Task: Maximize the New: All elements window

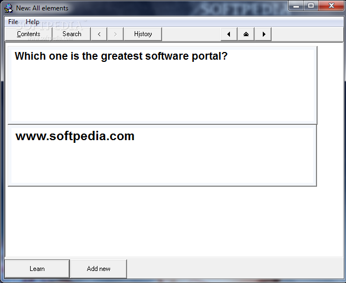Action: click(311, 5)
